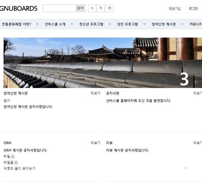Open post 리뷰 게시판 공지사항입니다.
Viewport: 202px width, 190px height.
127,150
